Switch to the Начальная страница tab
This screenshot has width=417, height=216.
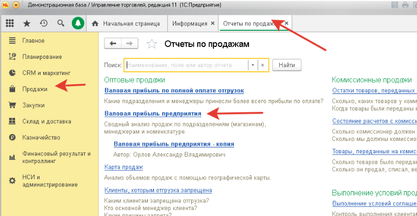pyautogui.click(x=128, y=24)
